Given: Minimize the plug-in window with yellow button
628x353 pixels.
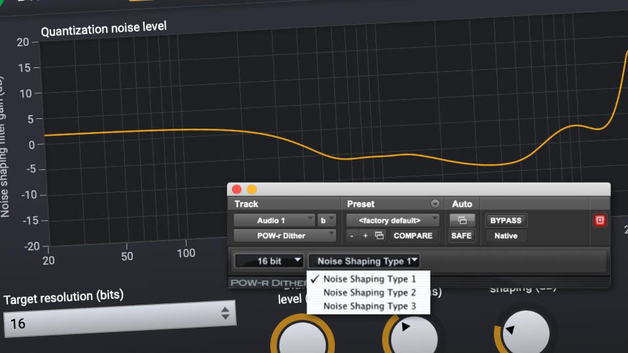Looking at the screenshot, I should [x=252, y=190].
